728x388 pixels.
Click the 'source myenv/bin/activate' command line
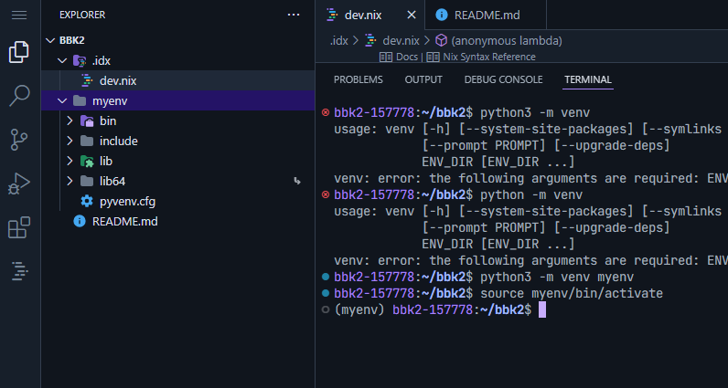tap(572, 293)
